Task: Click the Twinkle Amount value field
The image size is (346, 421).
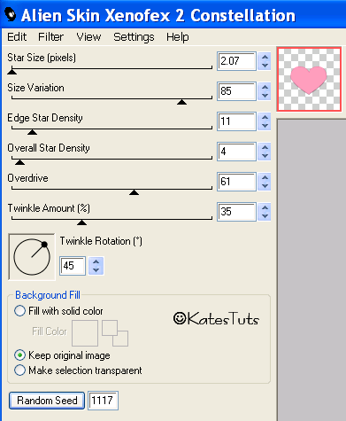Action: pos(236,212)
